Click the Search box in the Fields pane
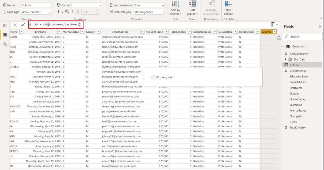Screen dimensions: 324x170 pos(301,36)
